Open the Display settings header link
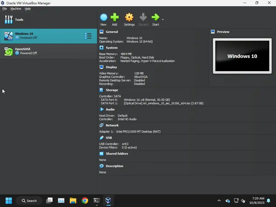This screenshot has height=207, width=276. tap(111, 67)
